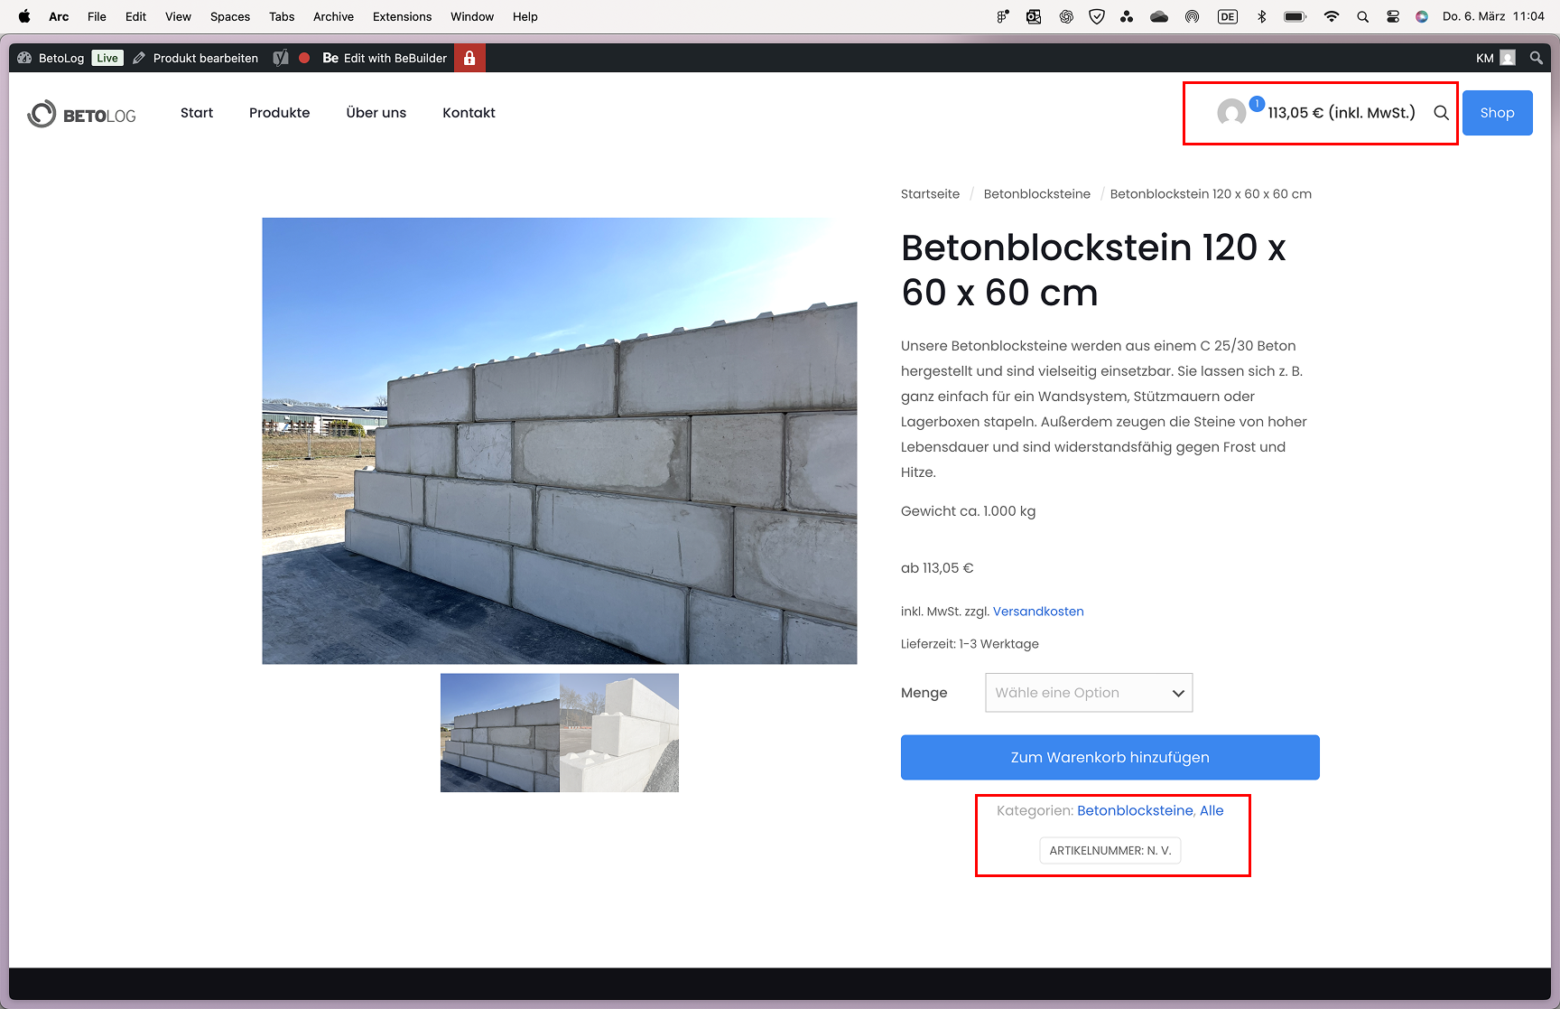
Task: Open the WordPress admin bar search icon
Action: click(1536, 58)
